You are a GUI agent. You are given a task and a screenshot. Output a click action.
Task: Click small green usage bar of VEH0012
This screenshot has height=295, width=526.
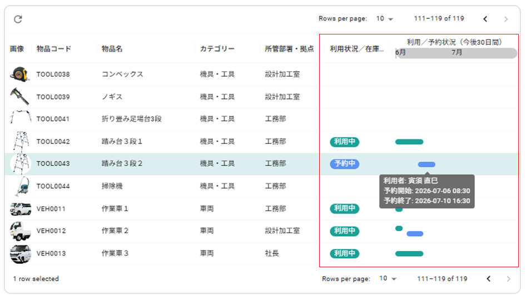click(399, 229)
